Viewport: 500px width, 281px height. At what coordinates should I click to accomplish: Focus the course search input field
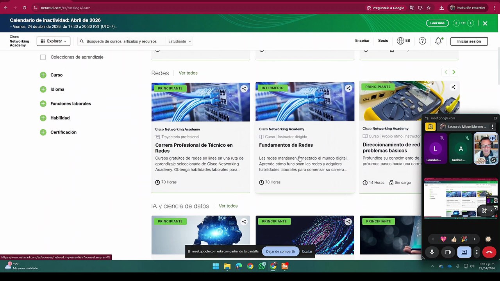point(121,41)
